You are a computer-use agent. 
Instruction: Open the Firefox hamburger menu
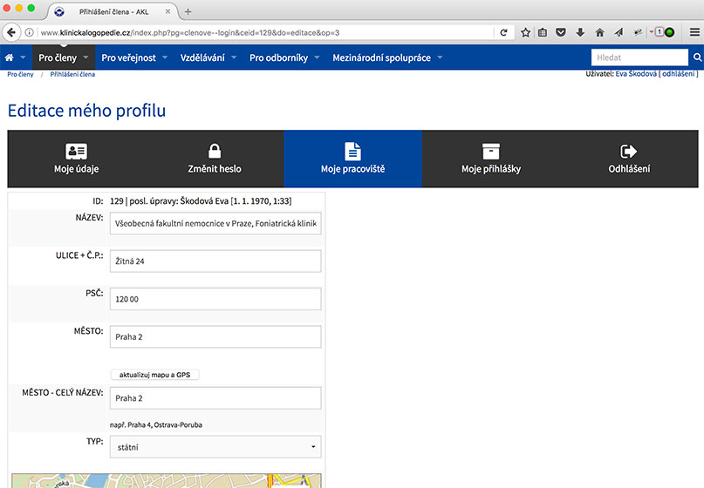click(x=694, y=32)
